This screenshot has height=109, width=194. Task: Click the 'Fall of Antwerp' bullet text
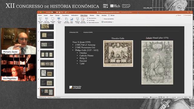(85, 45)
